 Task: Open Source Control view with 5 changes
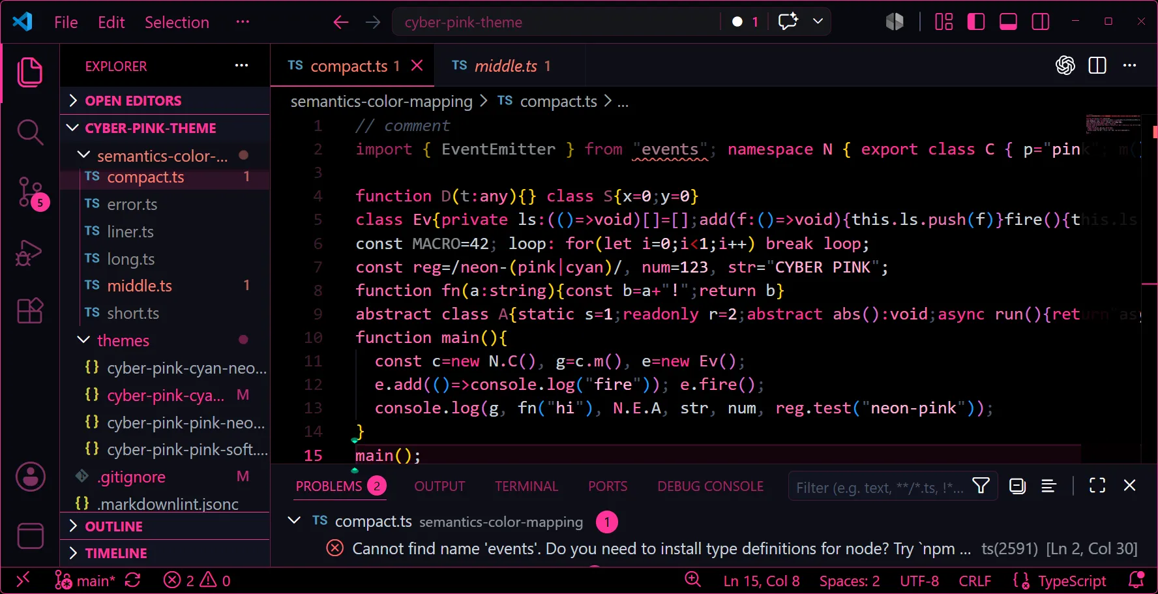[x=30, y=193]
